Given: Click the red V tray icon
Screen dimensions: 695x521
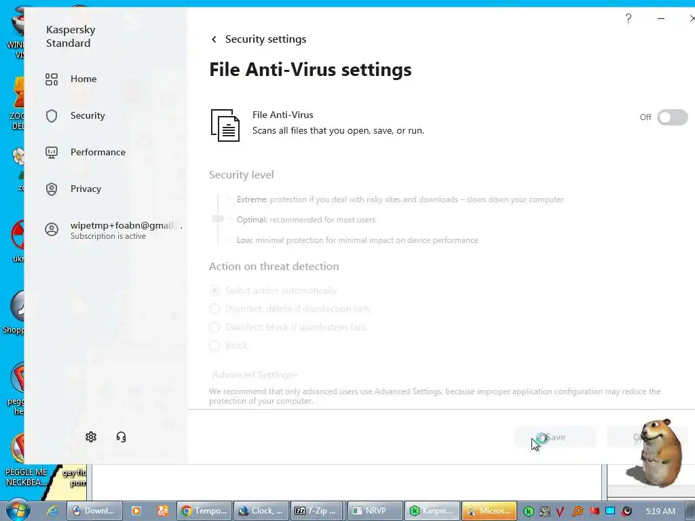Looking at the screenshot, I should click(560, 512).
